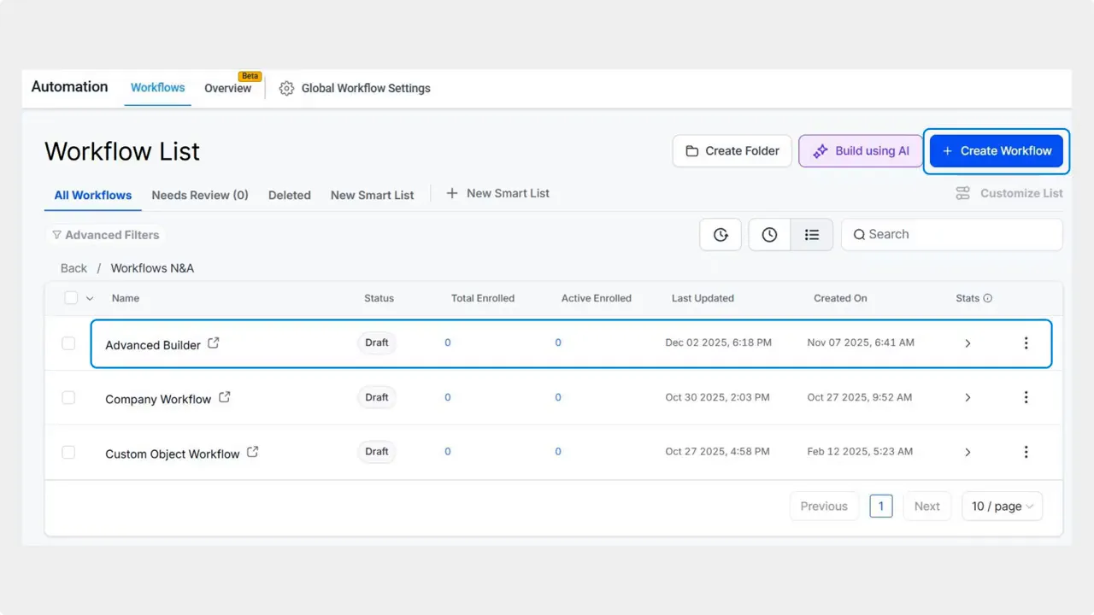
Task: Tick the checkbox beside Custom Object Workflow
Action: click(68, 452)
